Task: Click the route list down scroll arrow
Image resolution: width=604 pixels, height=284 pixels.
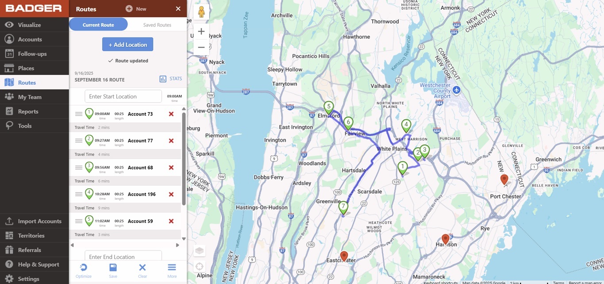Action: (184, 239)
